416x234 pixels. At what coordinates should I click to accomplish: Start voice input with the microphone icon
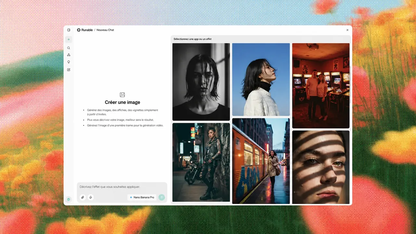pos(91,197)
